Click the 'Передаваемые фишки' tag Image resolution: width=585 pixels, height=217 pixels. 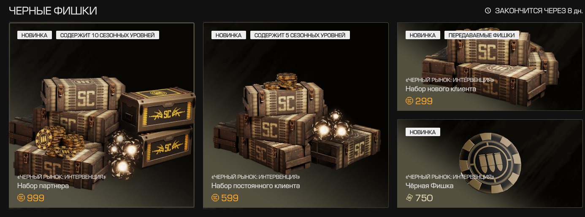coord(482,35)
